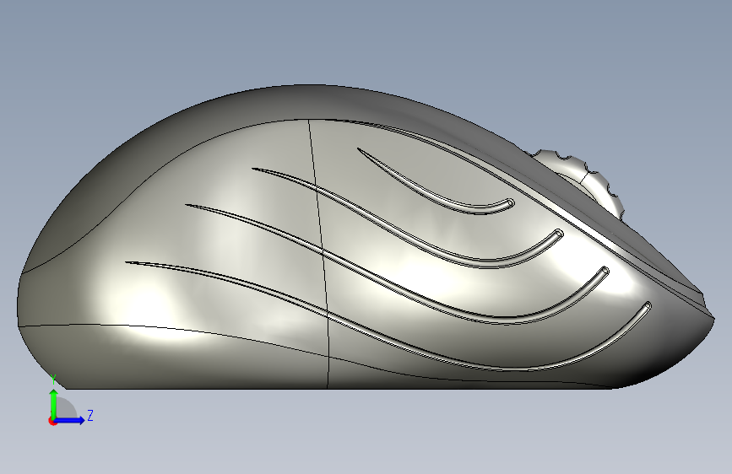Click the green Y axis arrow
This screenshot has height=474, width=732.
point(54,403)
